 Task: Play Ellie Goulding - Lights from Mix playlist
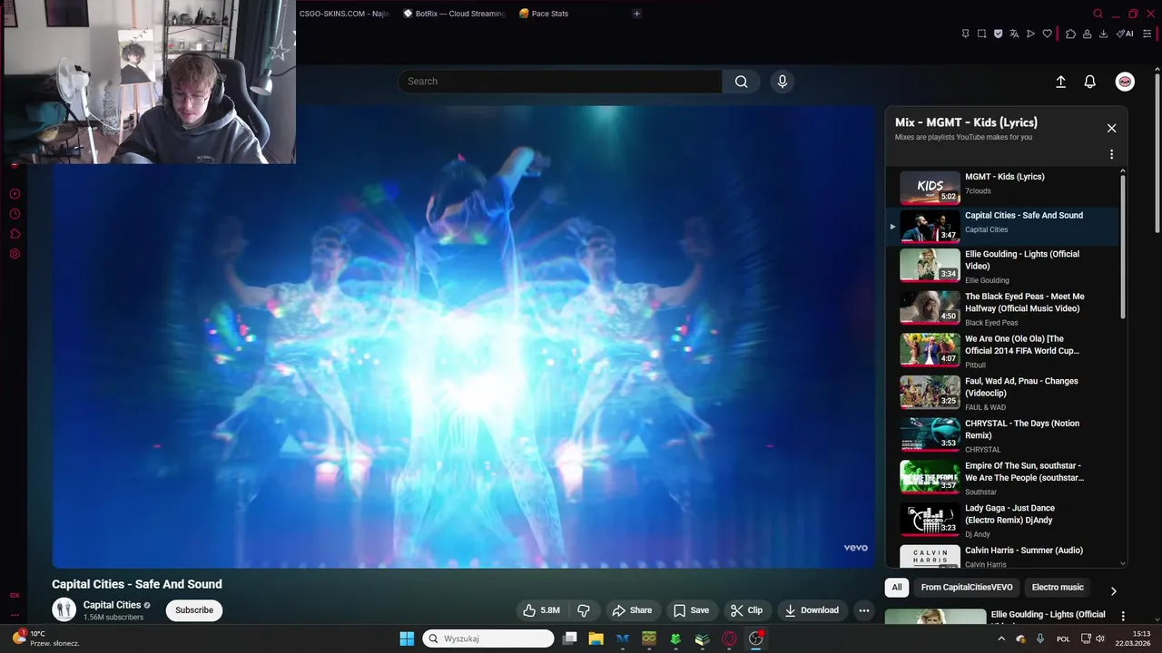click(x=1004, y=267)
